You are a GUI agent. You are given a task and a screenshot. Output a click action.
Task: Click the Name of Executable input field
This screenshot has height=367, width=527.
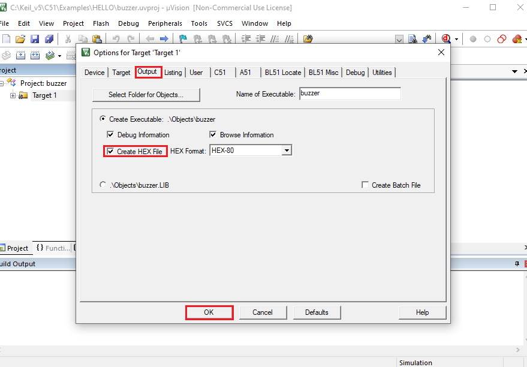coord(350,94)
